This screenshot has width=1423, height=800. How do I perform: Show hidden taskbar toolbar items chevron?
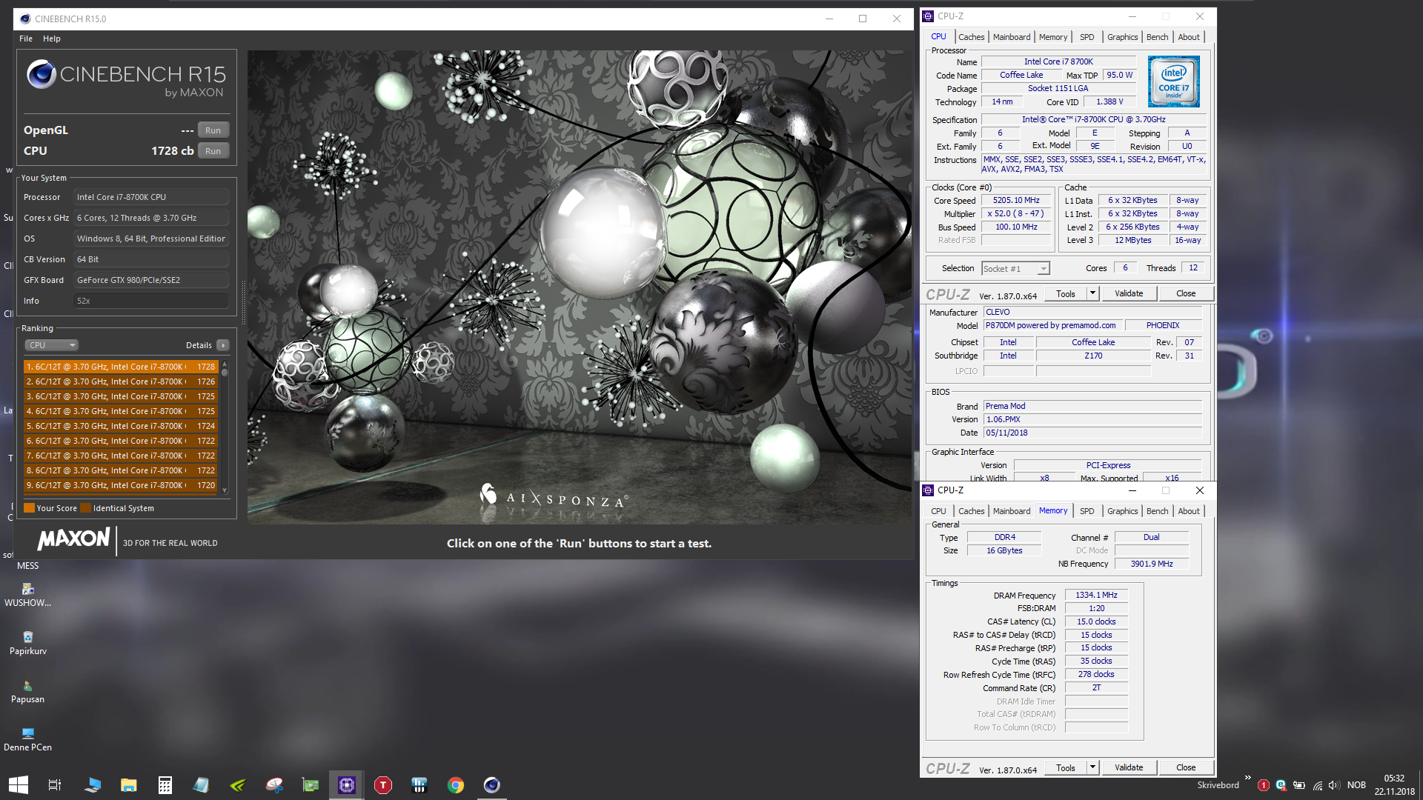[1248, 779]
